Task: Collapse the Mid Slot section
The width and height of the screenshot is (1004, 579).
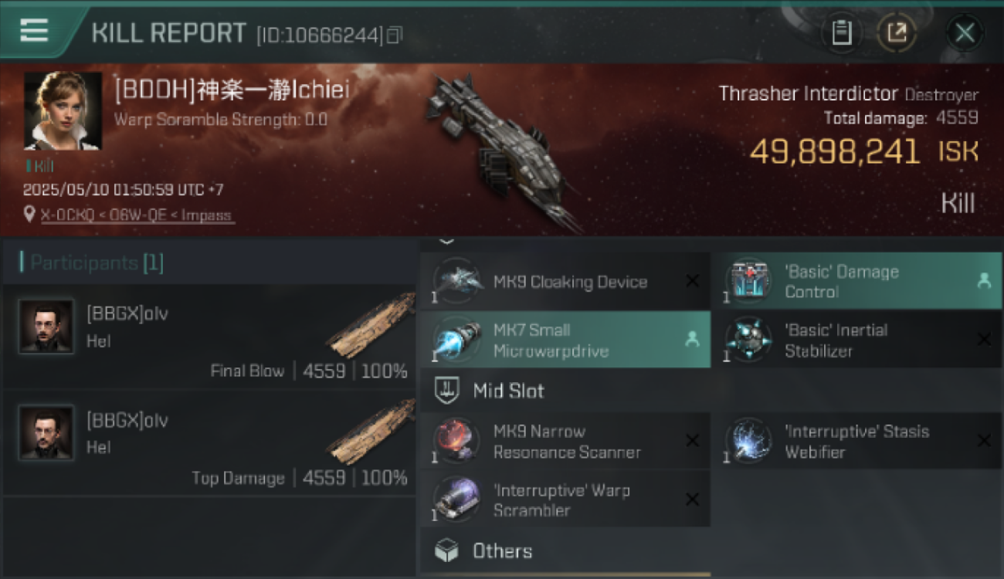Action: [711, 391]
